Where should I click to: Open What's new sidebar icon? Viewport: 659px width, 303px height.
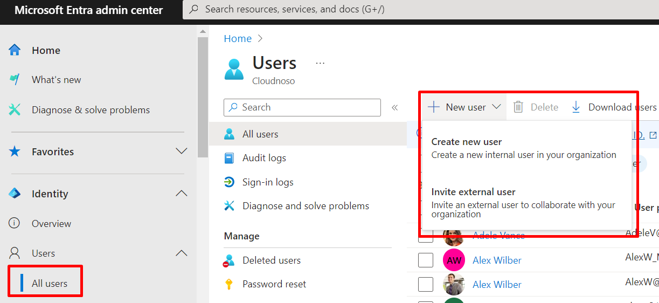pos(15,80)
